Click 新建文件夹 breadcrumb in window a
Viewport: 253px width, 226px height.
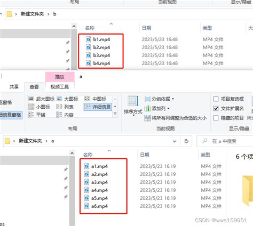pyautogui.click(x=30, y=141)
